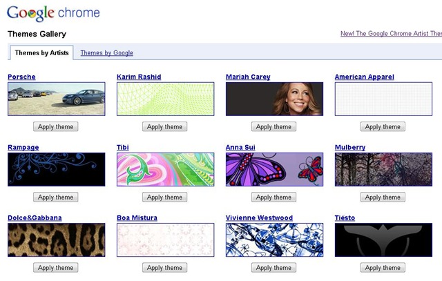Image resolution: width=442 pixels, height=281 pixels.
Task: Apply the Mariah Carey theme
Action: coord(273,126)
